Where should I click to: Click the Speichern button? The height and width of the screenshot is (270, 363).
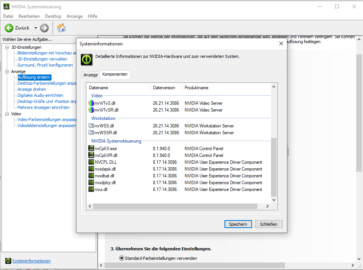tap(238, 224)
